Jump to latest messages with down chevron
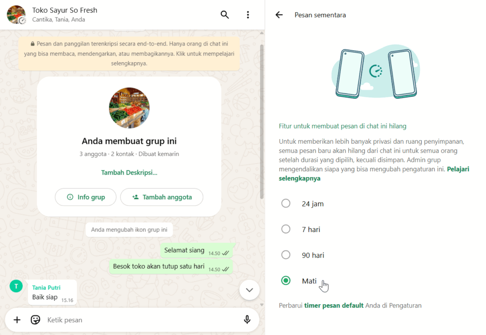486x335 pixels. tap(249, 290)
